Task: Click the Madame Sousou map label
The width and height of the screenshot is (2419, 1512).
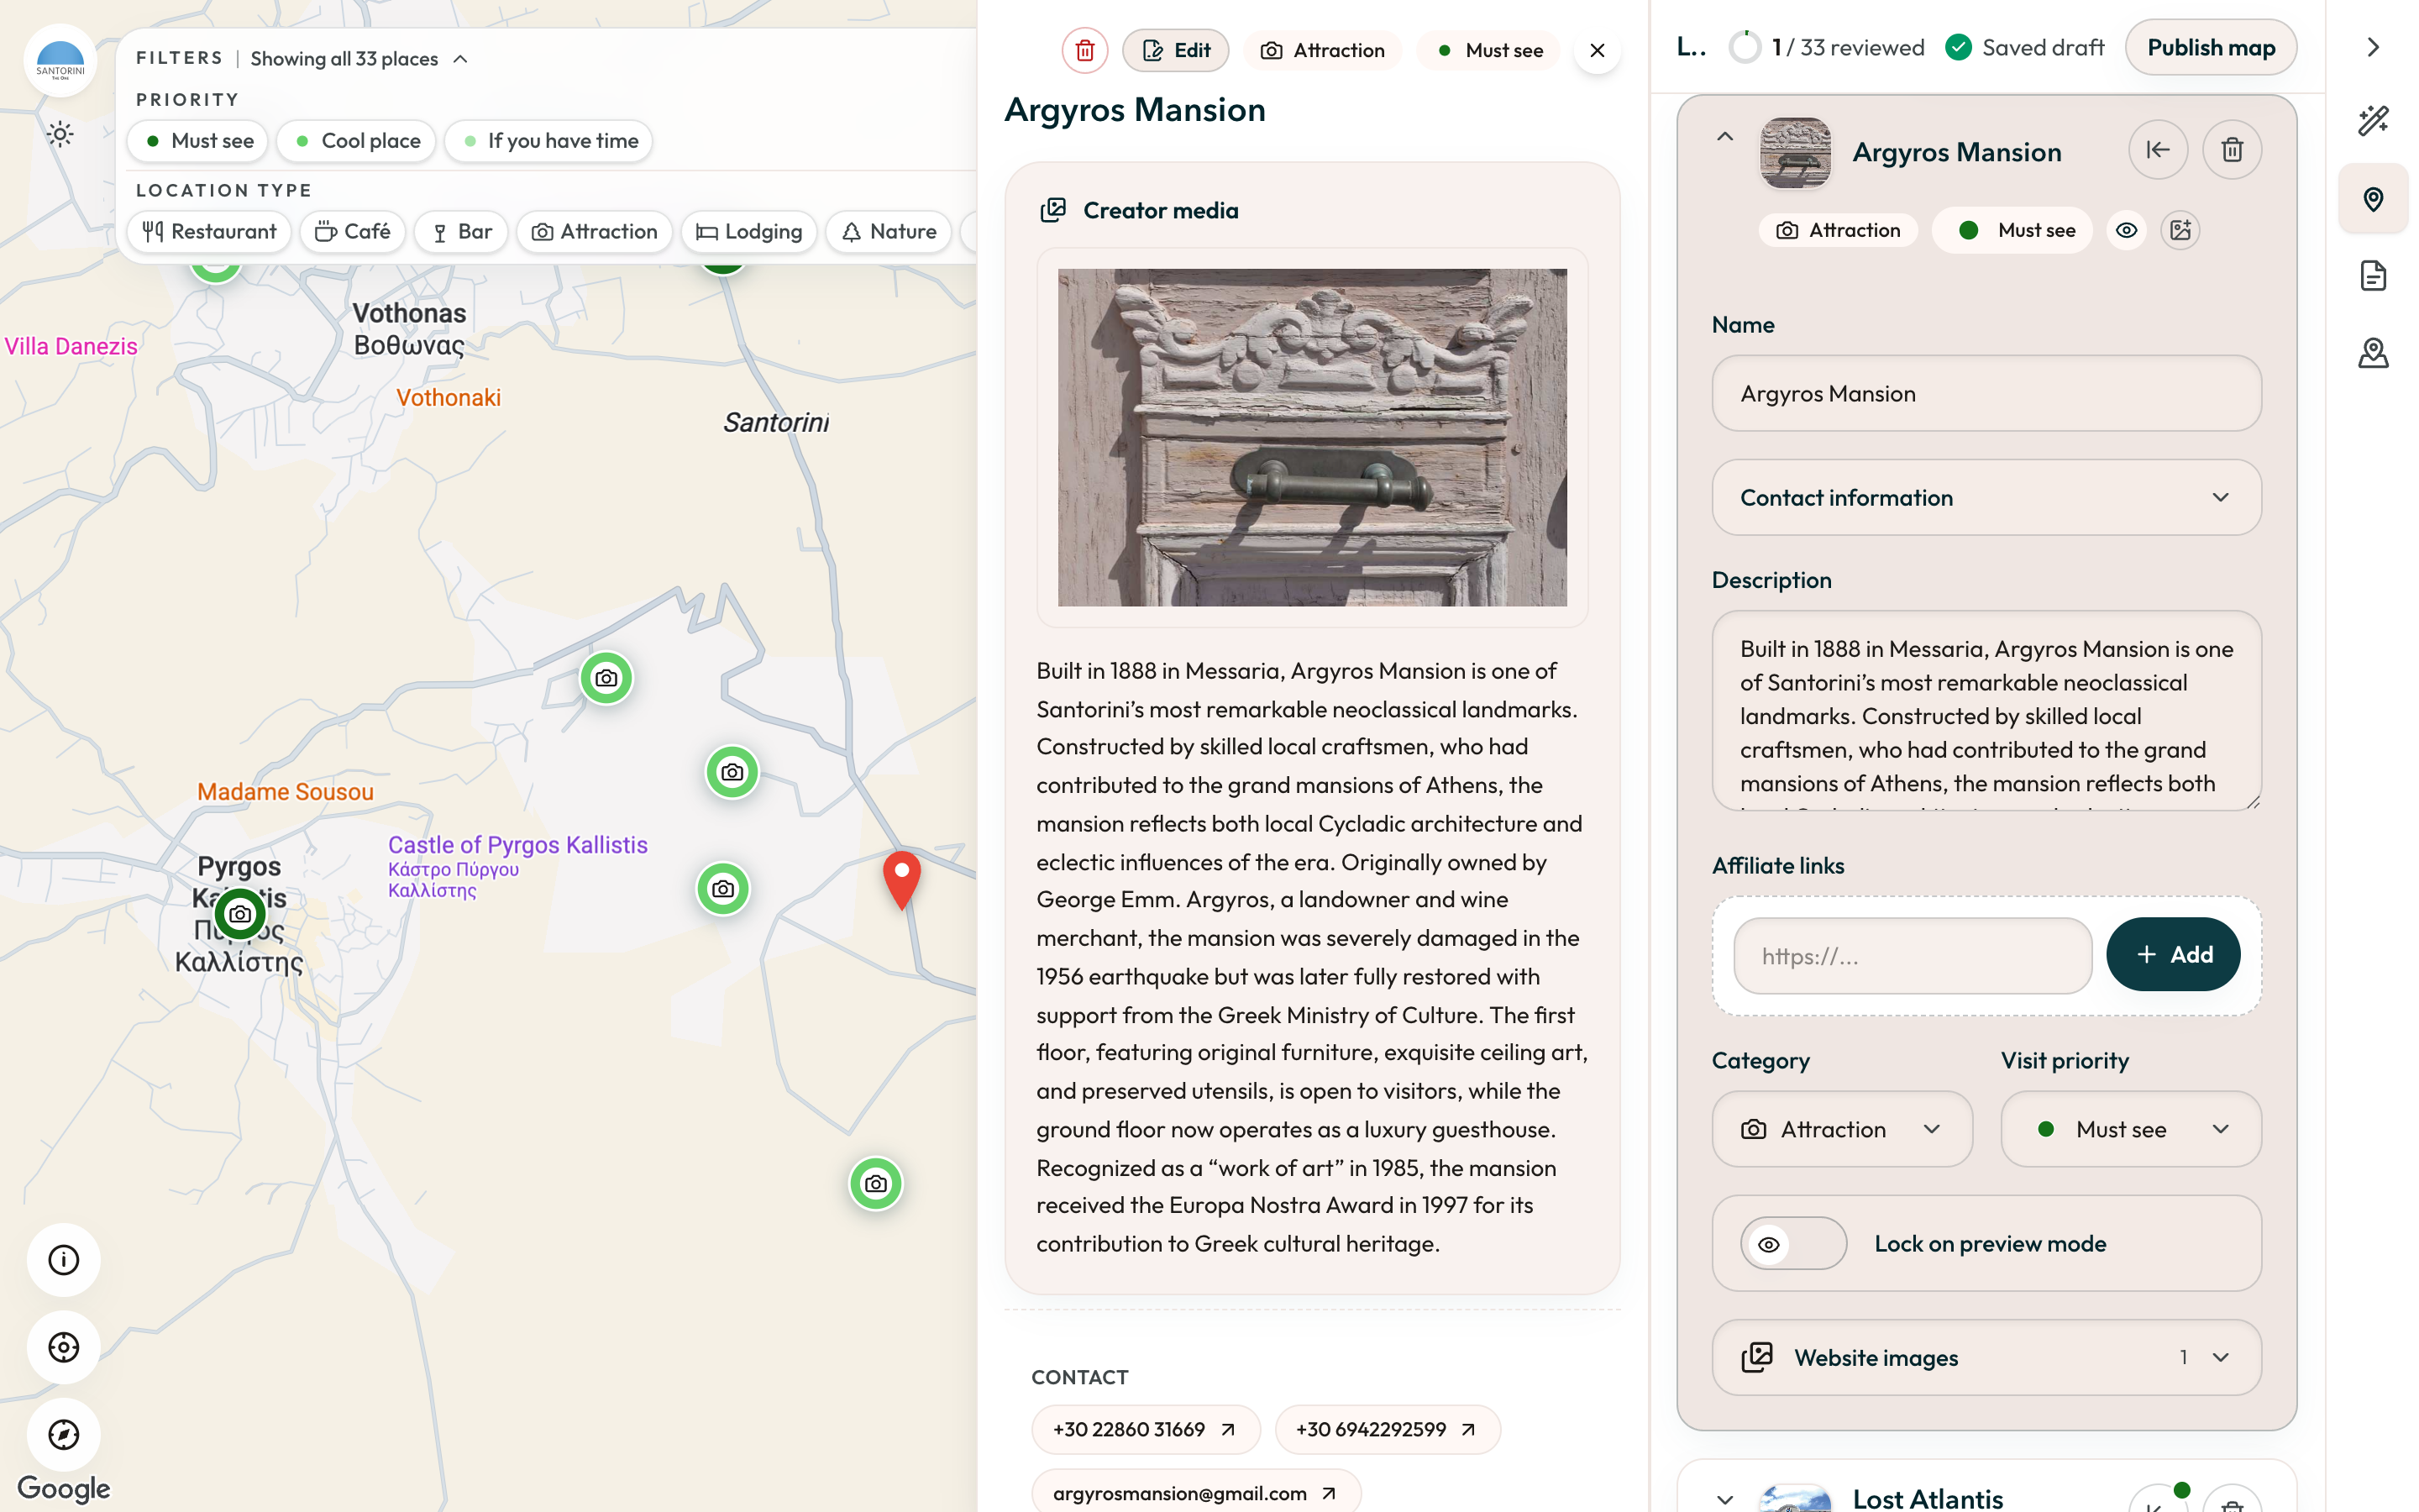Action: pos(286,791)
